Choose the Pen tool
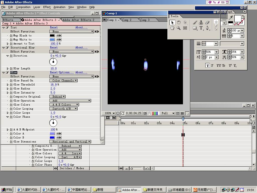Image resolution: width=257 pixels, height=193 pixels. (x=207, y=28)
